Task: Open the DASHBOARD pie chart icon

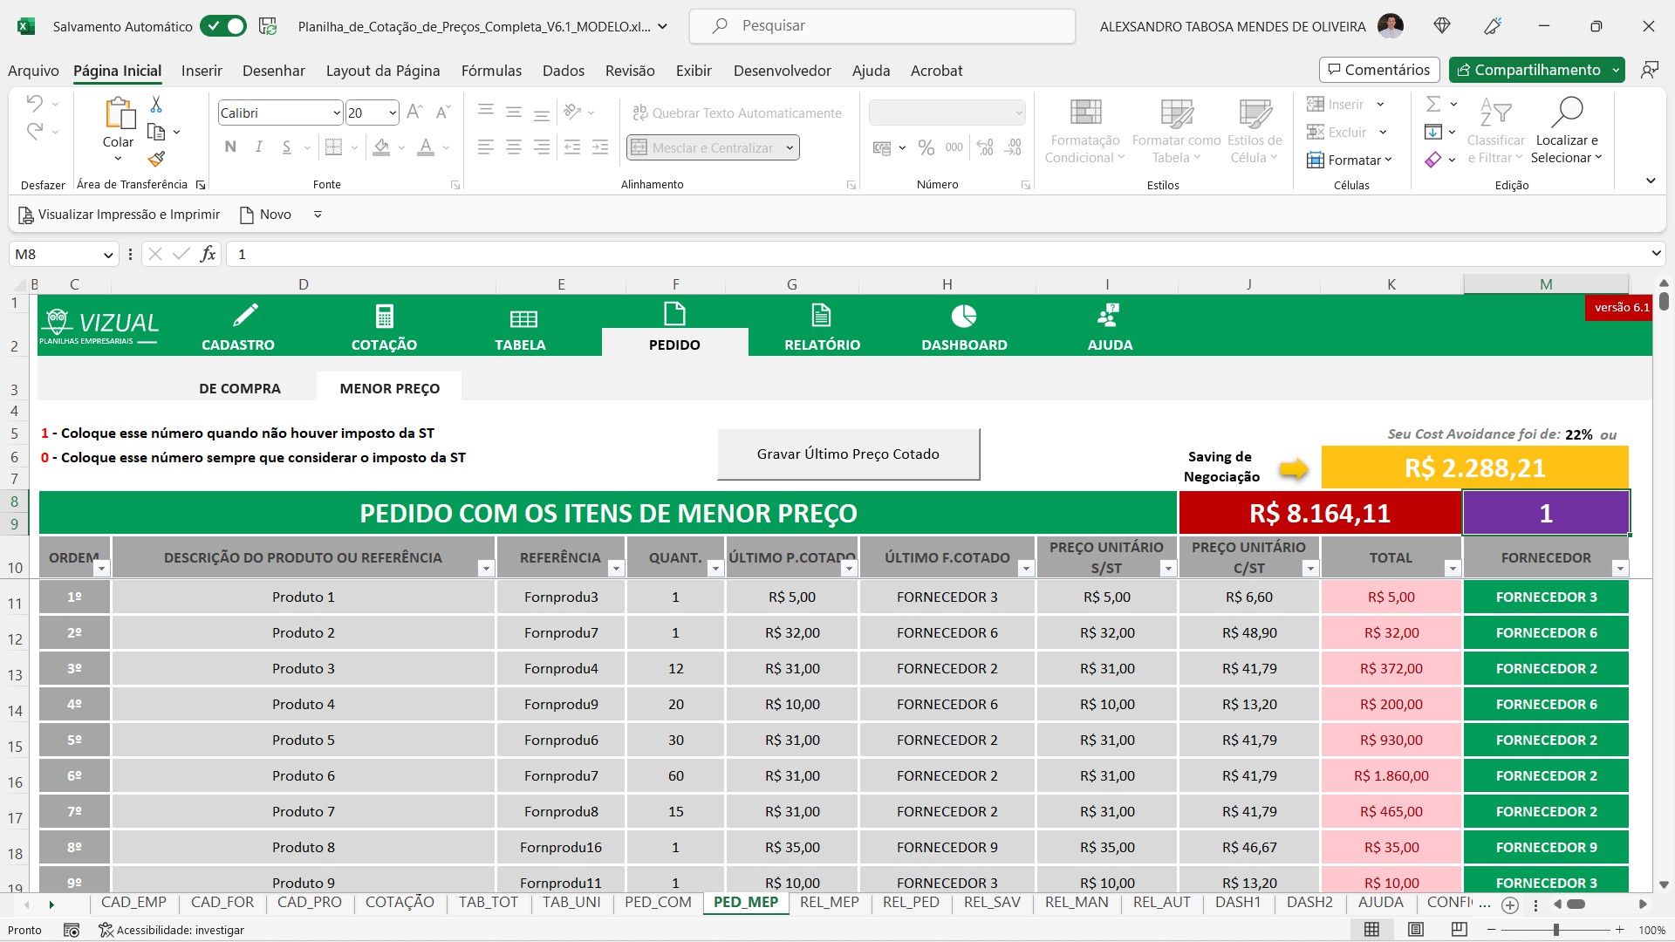Action: tap(964, 316)
